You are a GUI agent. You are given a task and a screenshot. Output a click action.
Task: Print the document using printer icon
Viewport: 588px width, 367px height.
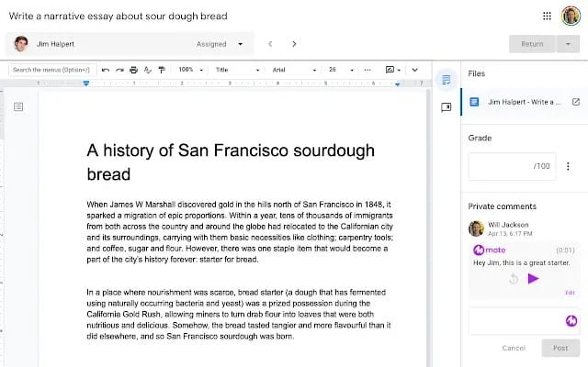point(133,70)
